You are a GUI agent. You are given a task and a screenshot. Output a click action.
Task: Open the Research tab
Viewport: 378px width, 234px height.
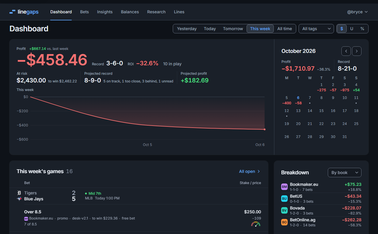pos(156,12)
